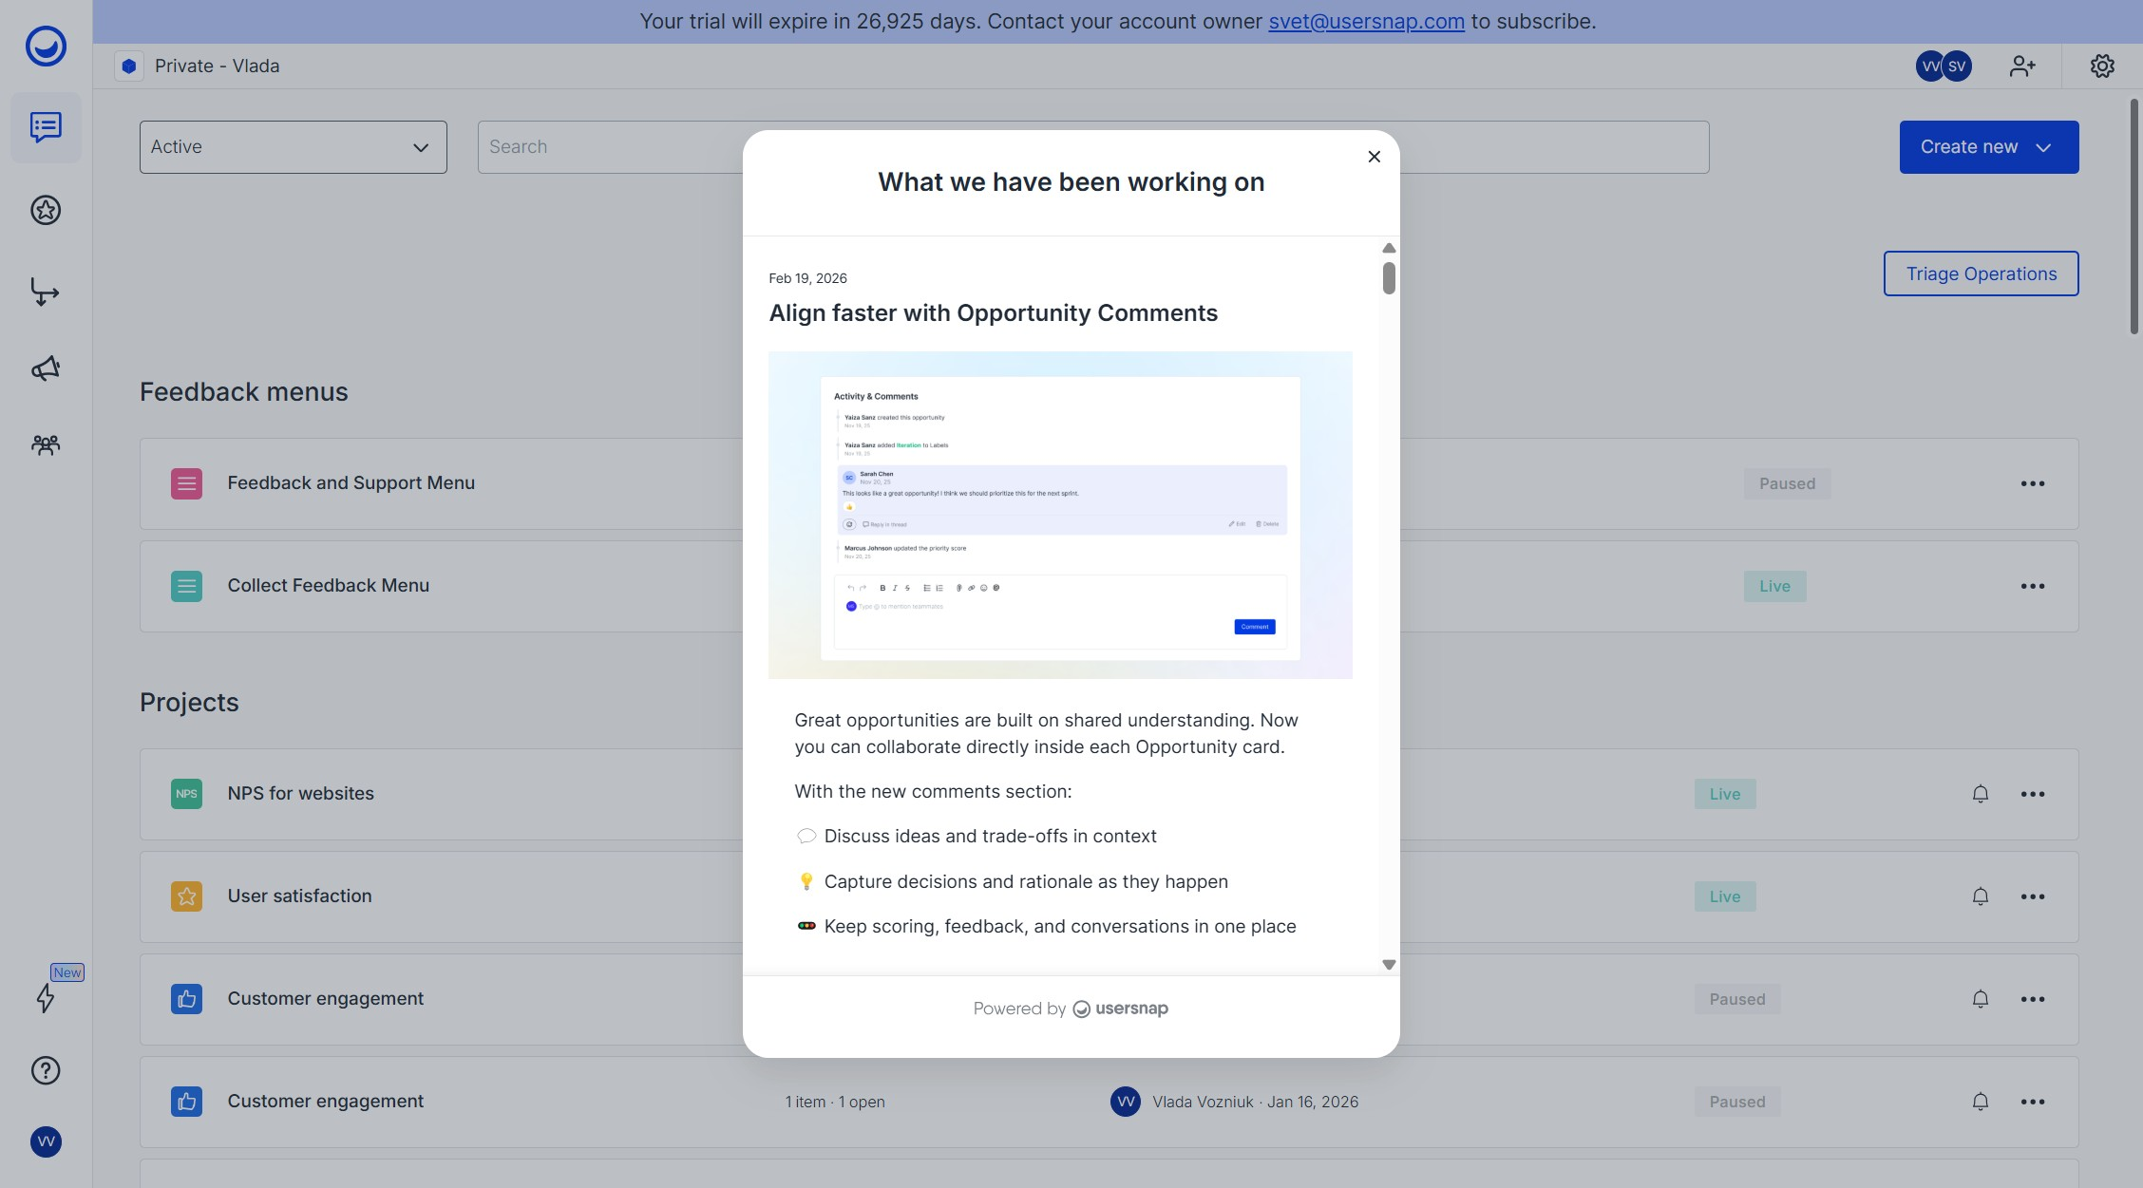This screenshot has height=1188, width=2143.
Task: Toggle notification bell for NPS for websites
Action: coord(1981,794)
